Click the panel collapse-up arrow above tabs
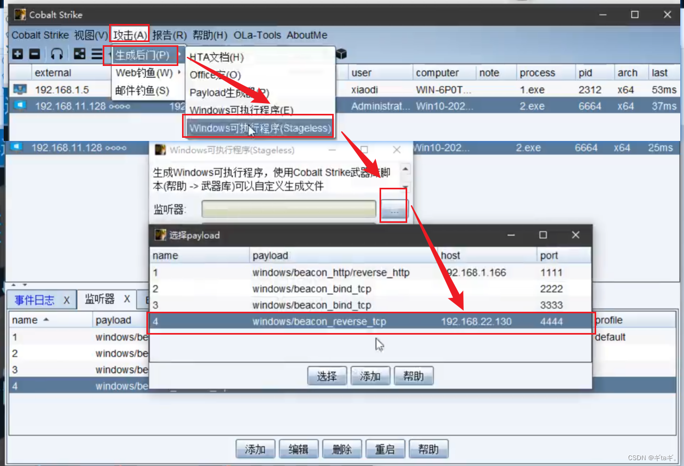This screenshot has height=466, width=684. [13, 285]
